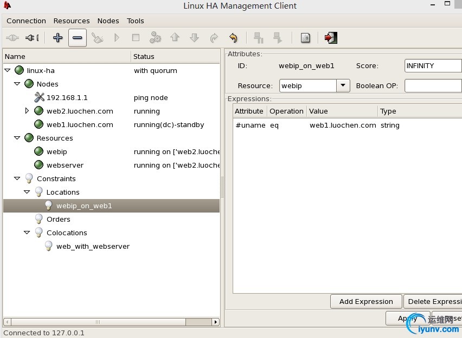Open the Tools menu

coord(135,21)
